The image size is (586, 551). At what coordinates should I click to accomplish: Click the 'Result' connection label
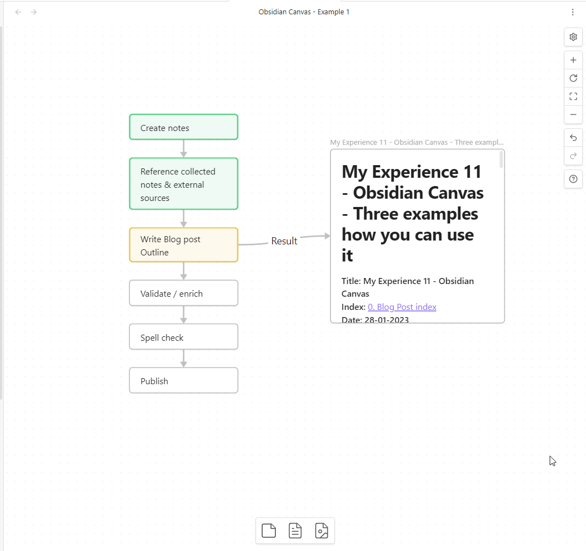[284, 241]
